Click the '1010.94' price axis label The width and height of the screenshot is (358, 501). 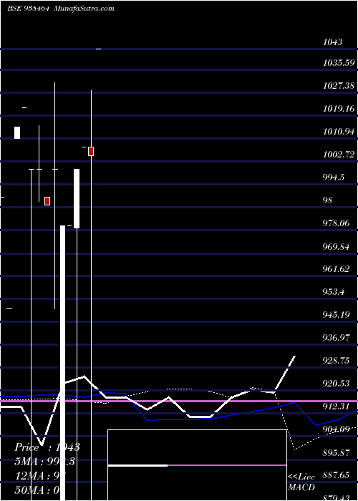339,131
